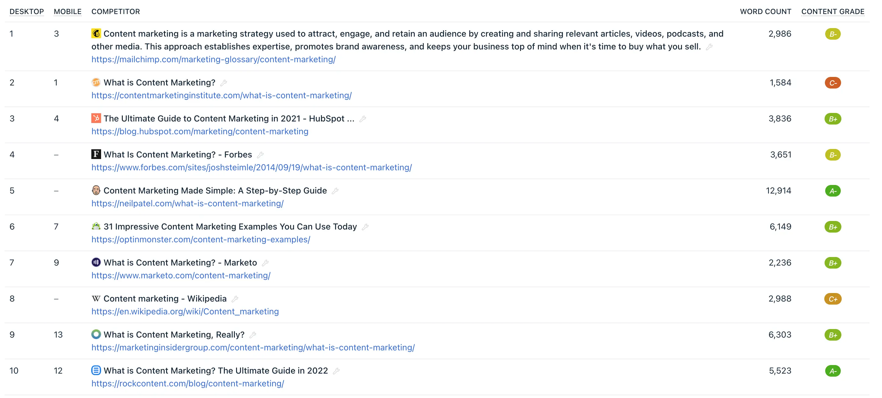The height and width of the screenshot is (398, 882).
Task: Click the A- grade badge for Neil Patel
Action: coord(833,191)
